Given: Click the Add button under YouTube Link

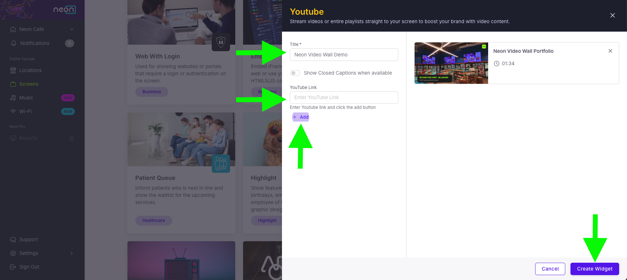Looking at the screenshot, I should (301, 117).
